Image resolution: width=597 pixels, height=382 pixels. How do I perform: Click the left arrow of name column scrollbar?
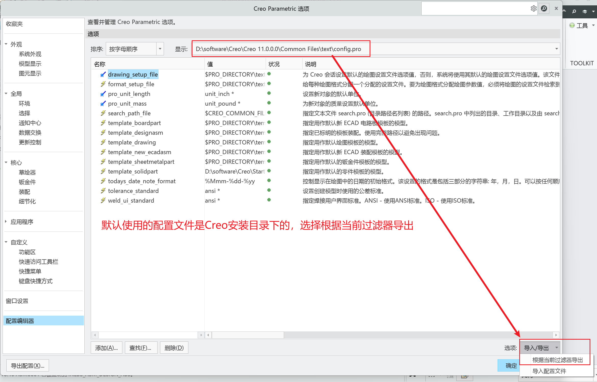coord(95,335)
